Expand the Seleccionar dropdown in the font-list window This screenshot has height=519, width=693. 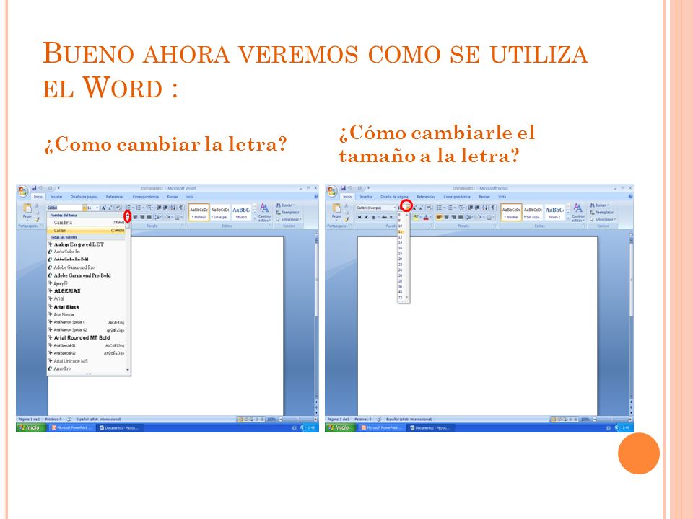(x=300, y=219)
